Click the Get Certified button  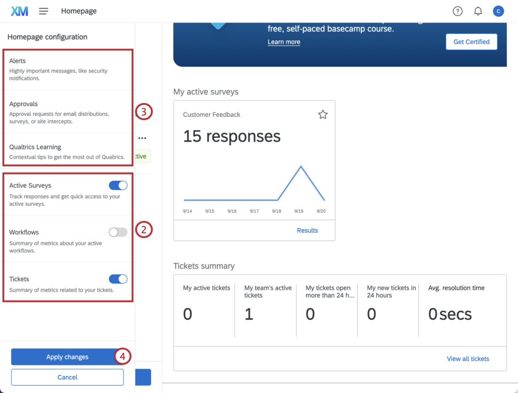471,41
